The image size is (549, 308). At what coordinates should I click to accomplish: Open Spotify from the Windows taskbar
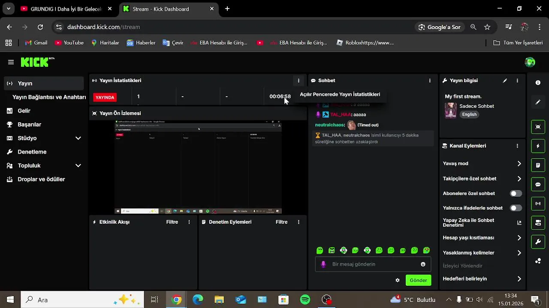click(x=305, y=299)
